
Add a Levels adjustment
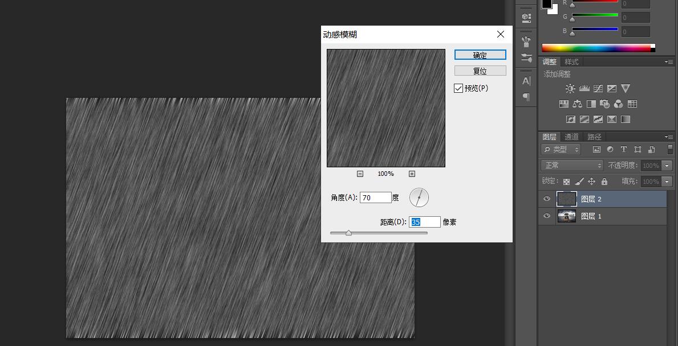[x=584, y=89]
